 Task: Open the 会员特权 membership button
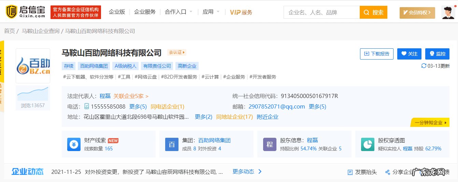pyautogui.click(x=417, y=13)
